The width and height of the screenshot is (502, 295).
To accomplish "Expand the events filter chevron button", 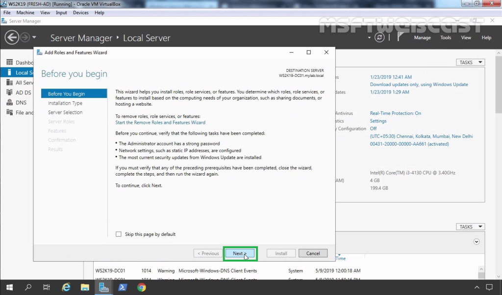I will 477,242.
